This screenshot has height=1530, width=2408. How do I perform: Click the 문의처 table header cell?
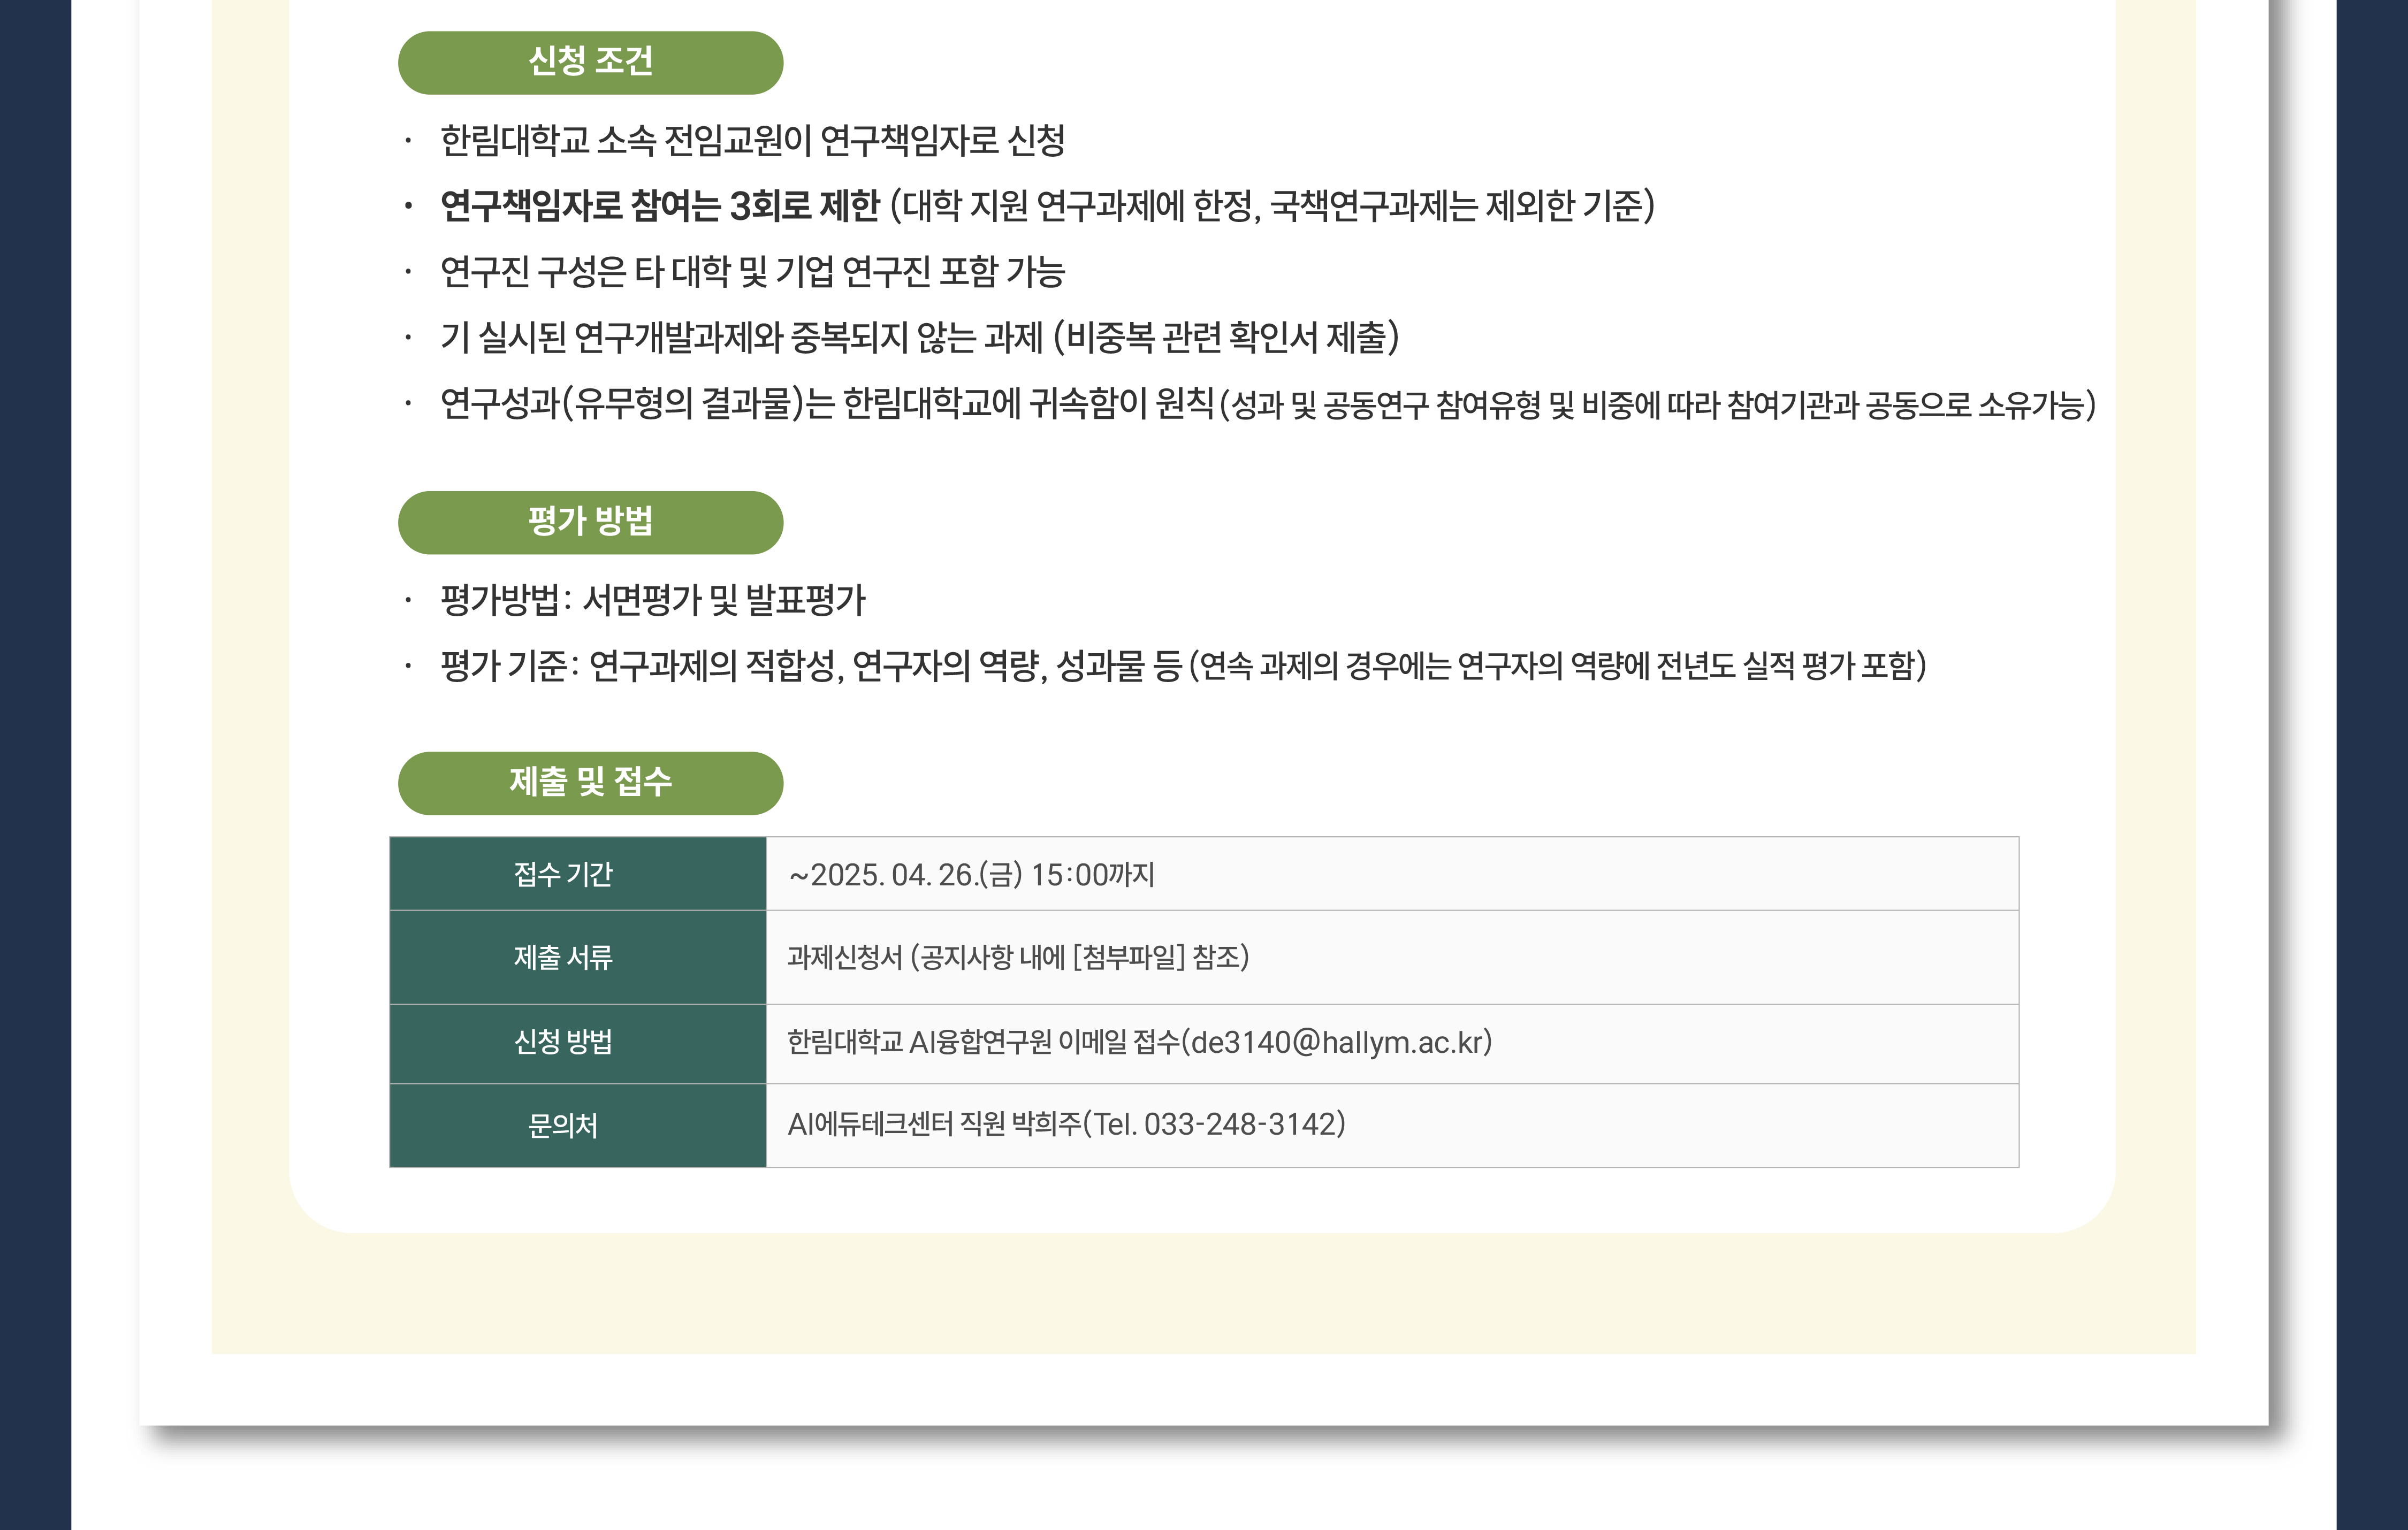[578, 1125]
